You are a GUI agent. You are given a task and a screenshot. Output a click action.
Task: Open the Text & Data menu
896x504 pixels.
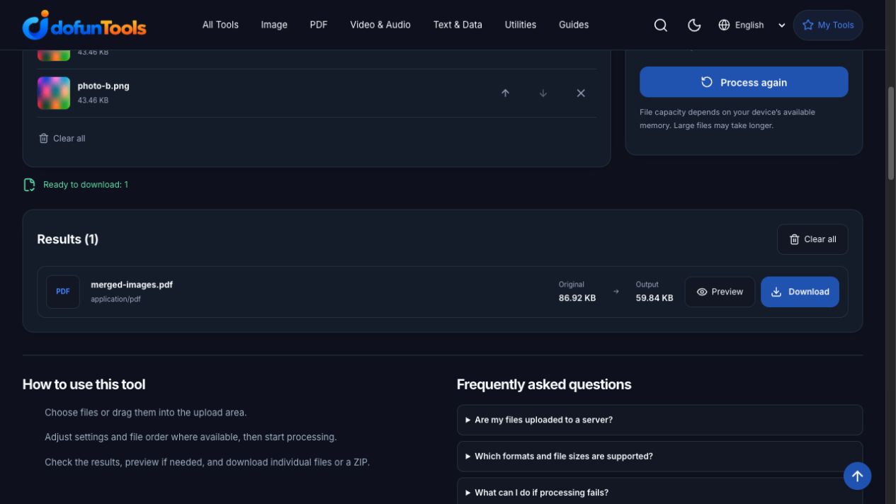(x=458, y=25)
